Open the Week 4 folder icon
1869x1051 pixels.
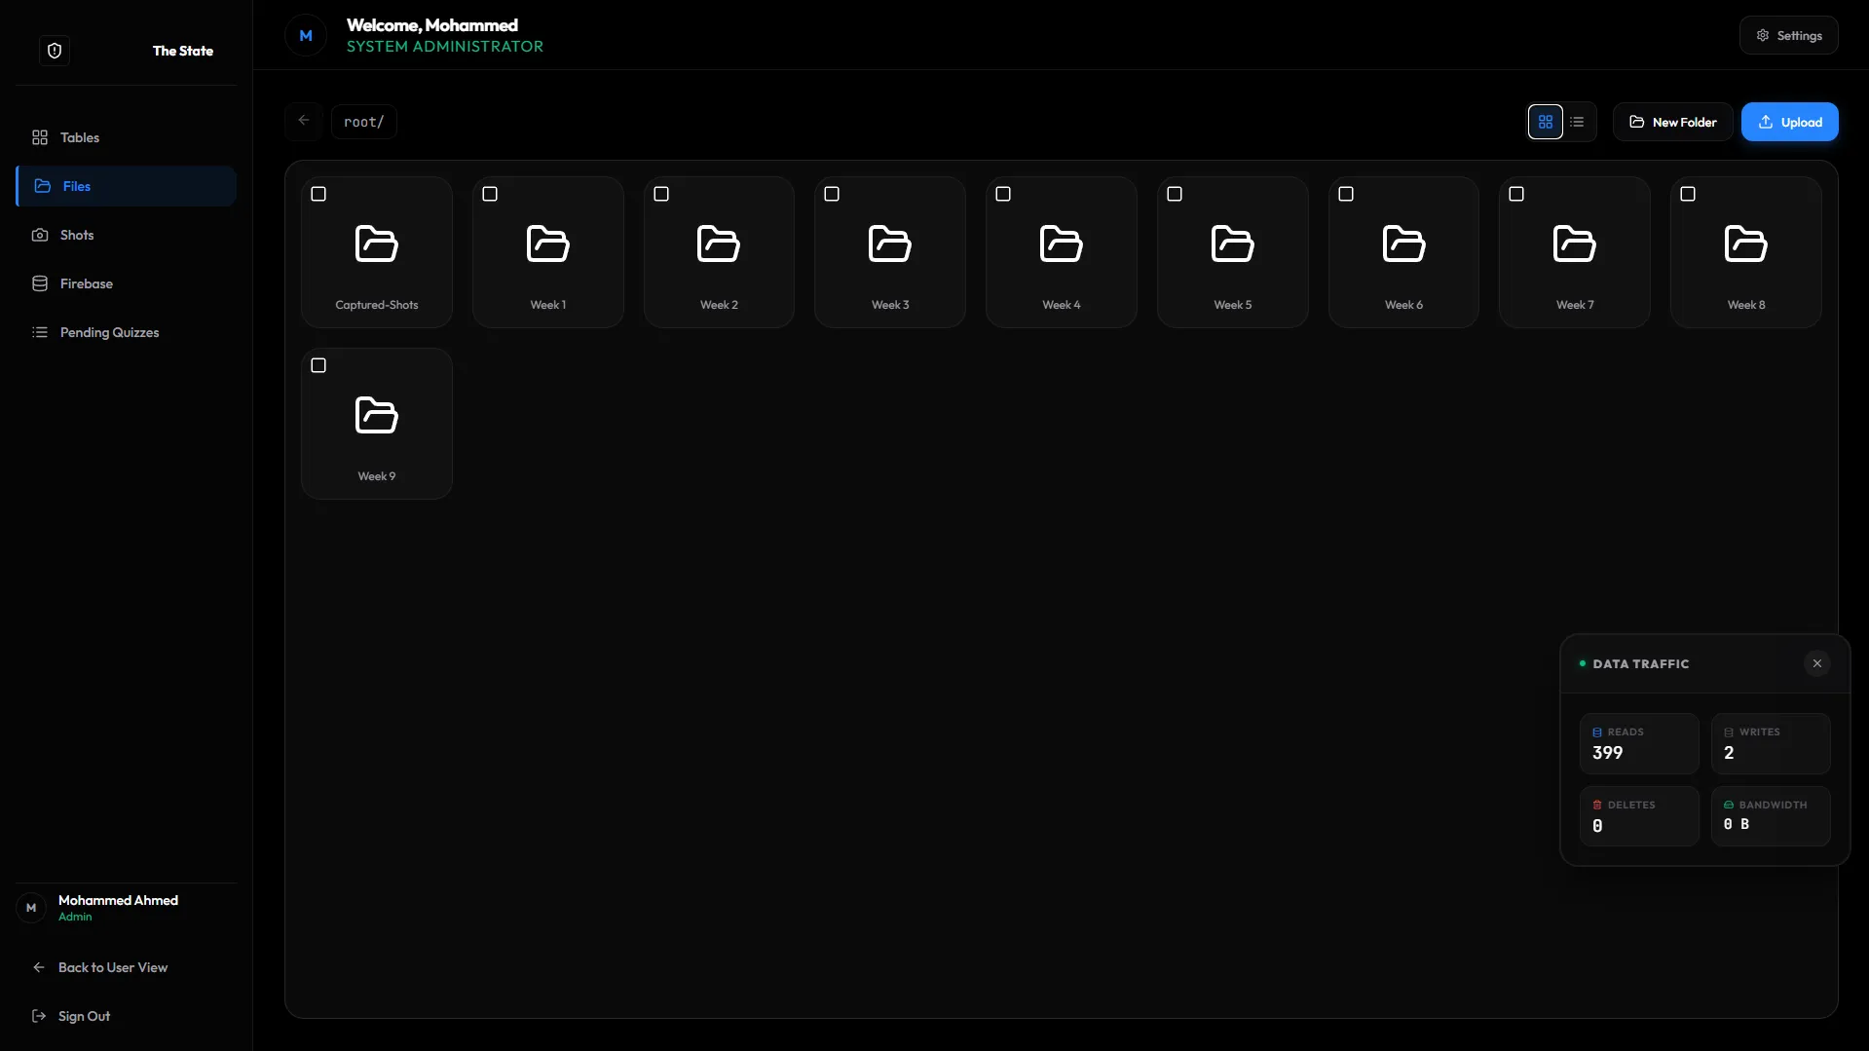pos(1062,244)
